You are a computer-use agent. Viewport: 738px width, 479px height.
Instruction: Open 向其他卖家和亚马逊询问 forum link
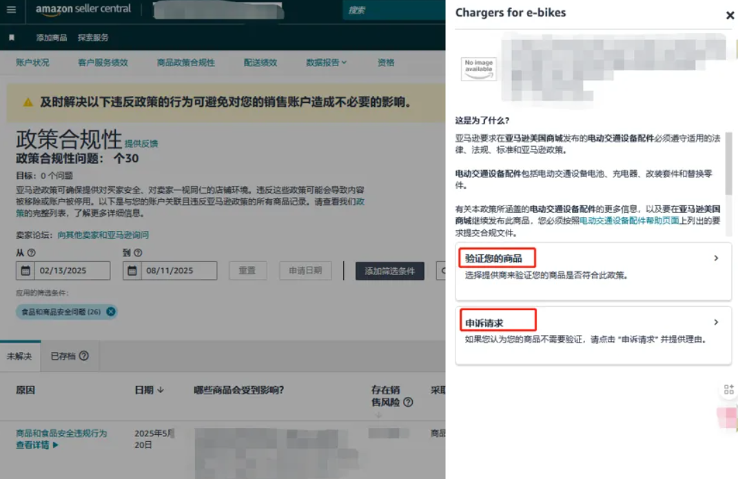click(x=103, y=235)
